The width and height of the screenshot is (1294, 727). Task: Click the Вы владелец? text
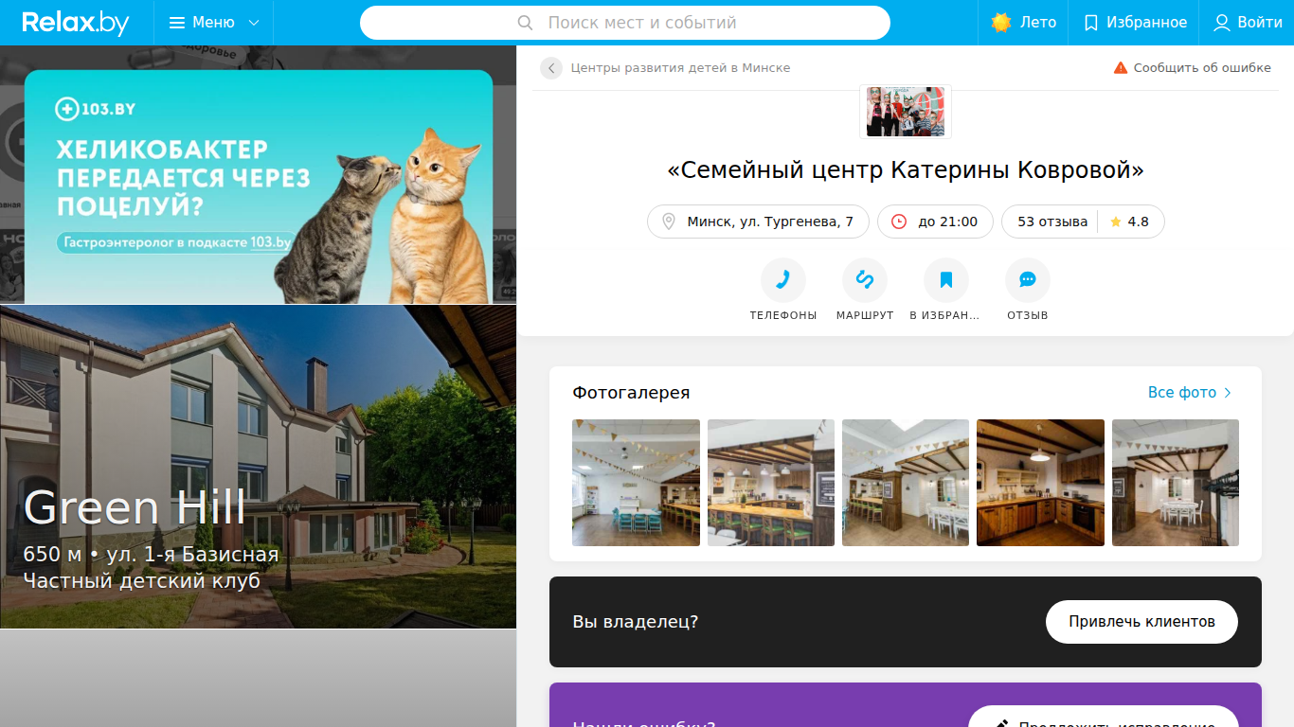click(635, 622)
